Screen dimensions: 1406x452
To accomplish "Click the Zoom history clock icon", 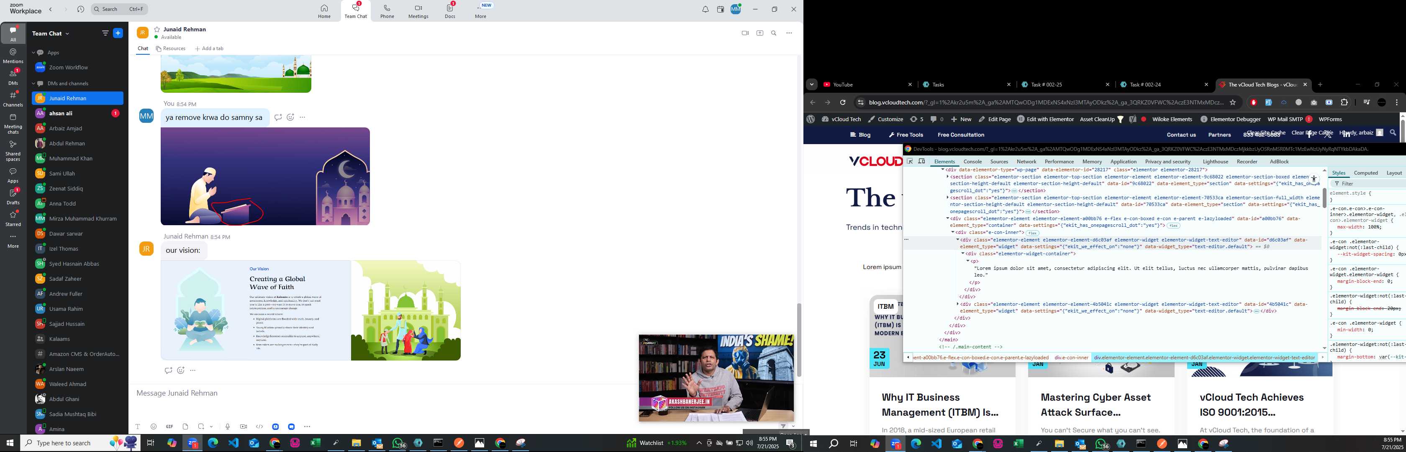I will (81, 9).
